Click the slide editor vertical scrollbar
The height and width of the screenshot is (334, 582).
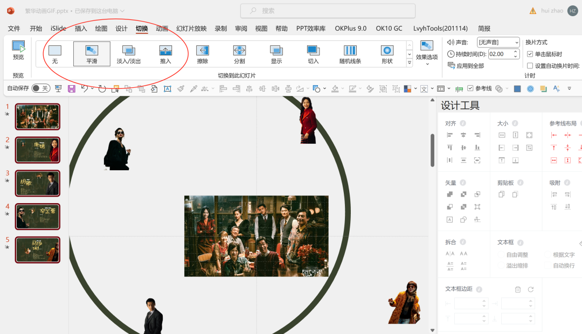tap(432, 150)
